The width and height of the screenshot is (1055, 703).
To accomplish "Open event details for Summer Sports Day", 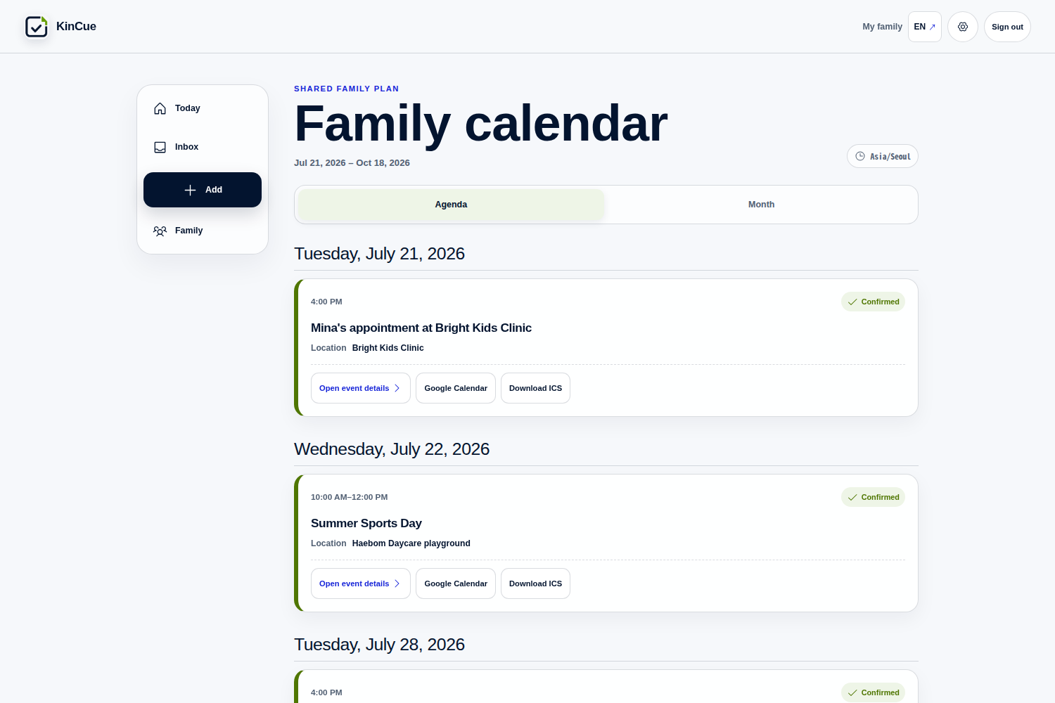I will [361, 583].
